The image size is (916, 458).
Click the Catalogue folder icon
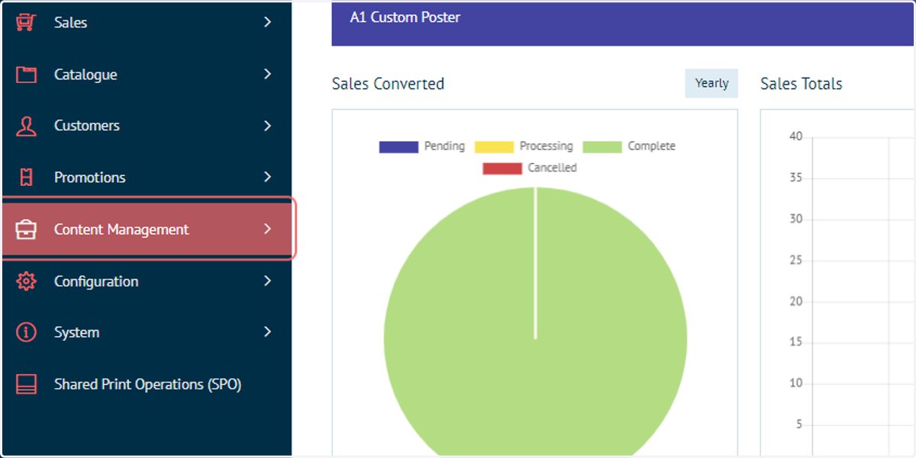click(x=26, y=75)
